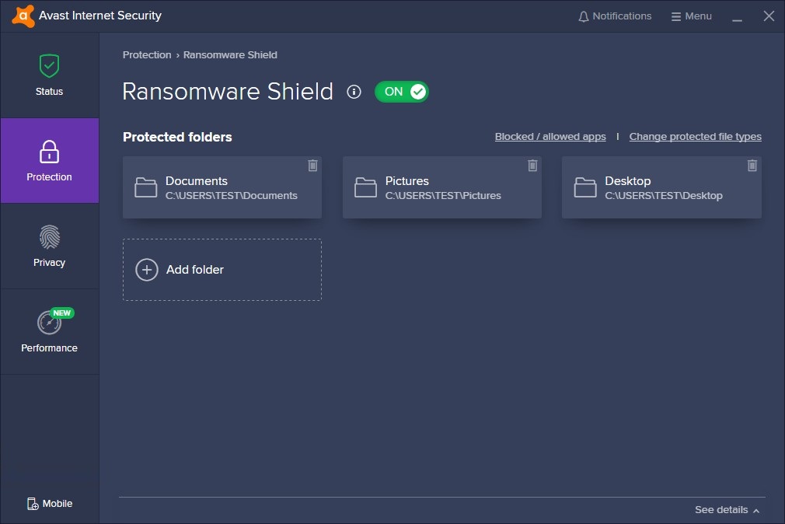Open Blocked / allowed apps link
The height and width of the screenshot is (524, 785).
coord(550,137)
